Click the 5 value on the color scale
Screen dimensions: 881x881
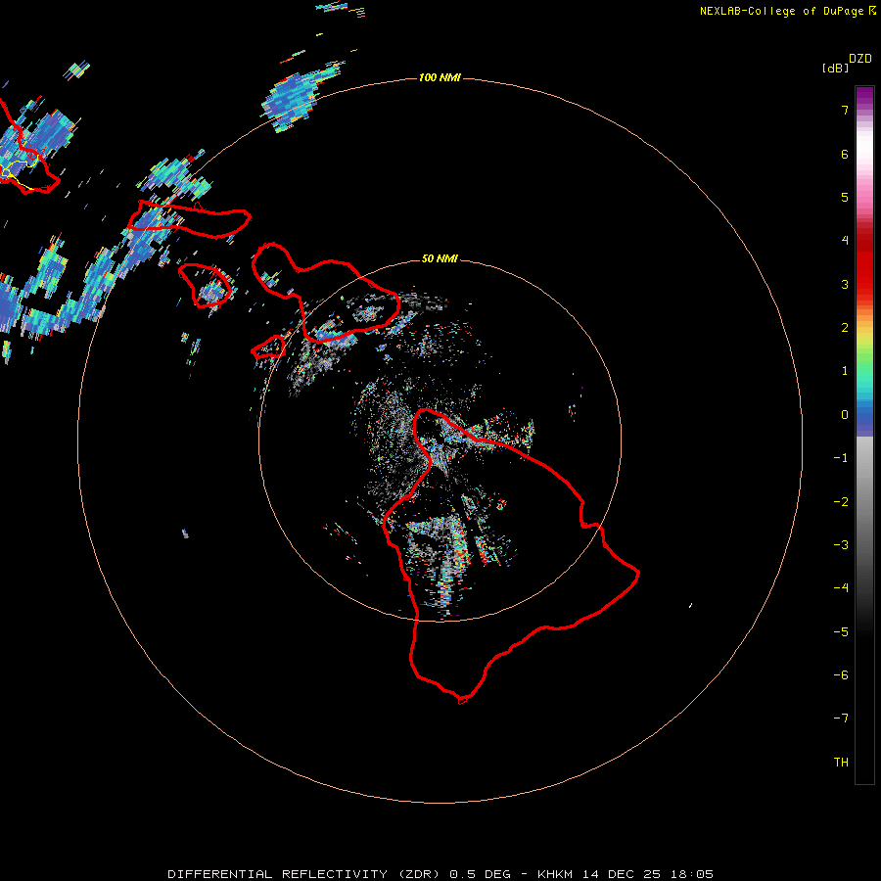coord(845,197)
